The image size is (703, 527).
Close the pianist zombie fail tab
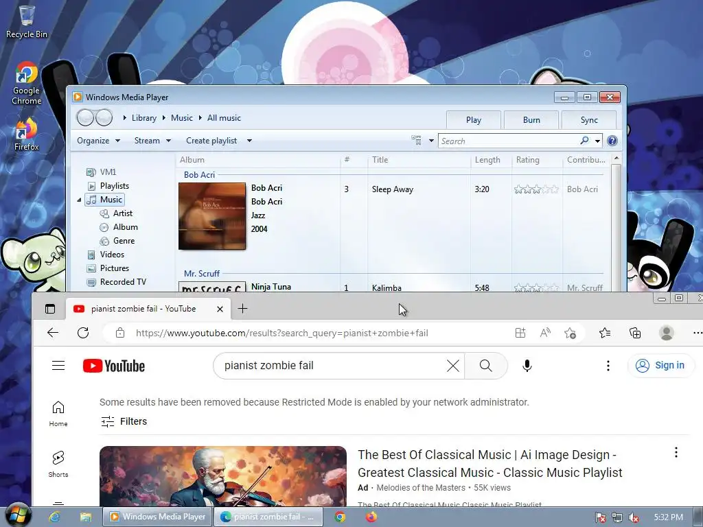[220, 309]
